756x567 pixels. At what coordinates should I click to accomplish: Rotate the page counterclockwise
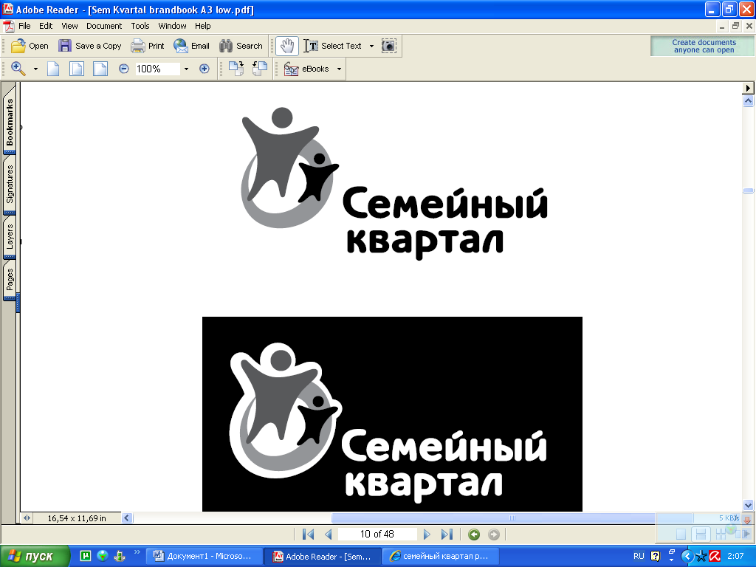point(260,69)
